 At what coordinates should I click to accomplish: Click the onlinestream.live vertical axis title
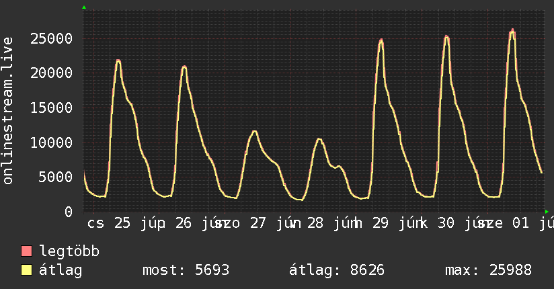tap(7, 111)
